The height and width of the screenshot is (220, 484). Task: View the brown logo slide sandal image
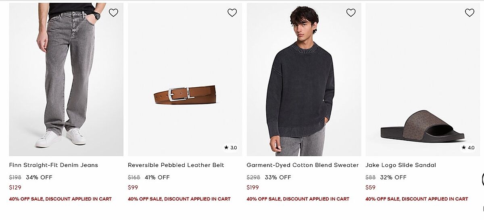[422, 127]
